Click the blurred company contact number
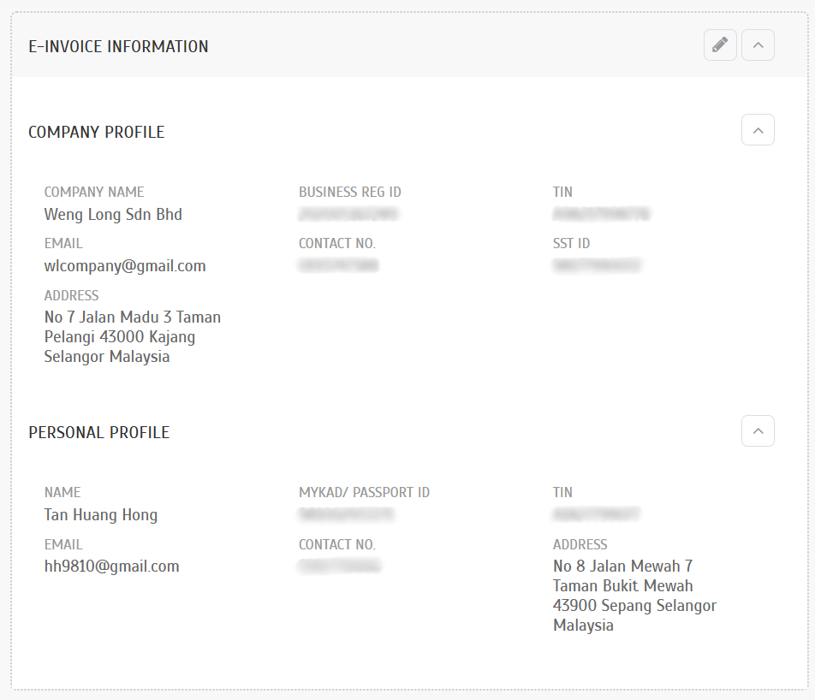The image size is (815, 700). [338, 265]
